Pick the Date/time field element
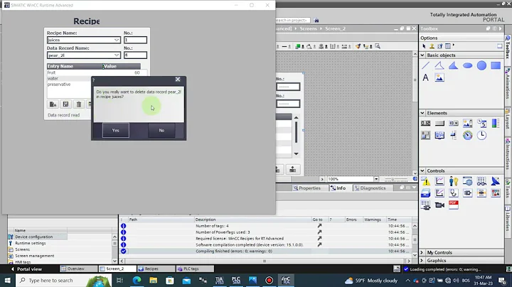The image size is (512, 287). click(x=481, y=124)
